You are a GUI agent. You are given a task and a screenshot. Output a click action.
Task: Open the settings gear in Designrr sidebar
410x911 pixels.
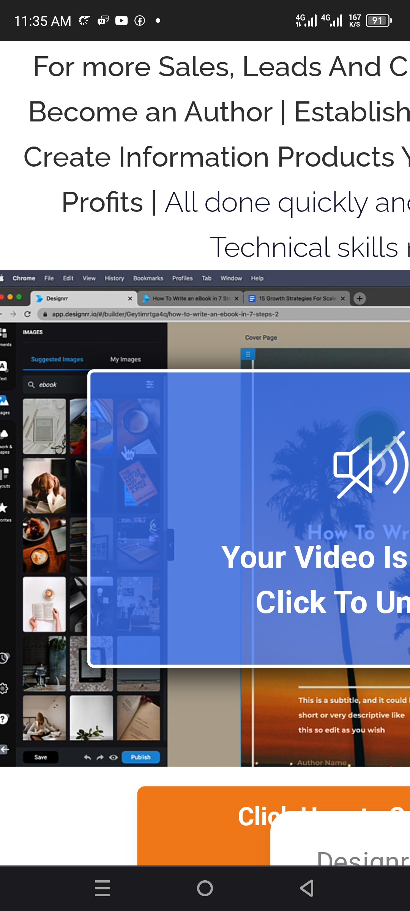(x=4, y=688)
